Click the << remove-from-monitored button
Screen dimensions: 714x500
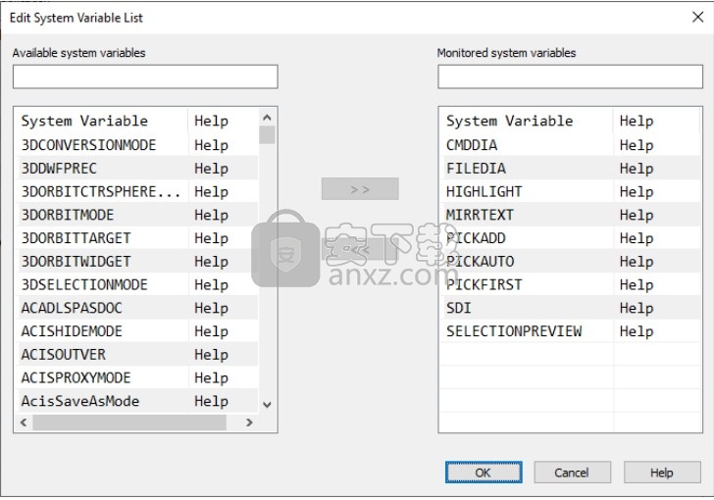[x=360, y=249]
